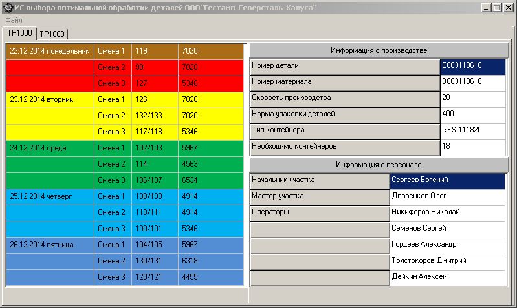The image size is (517, 308).
Task: Click the Информация о производстве header
Action: click(379, 50)
